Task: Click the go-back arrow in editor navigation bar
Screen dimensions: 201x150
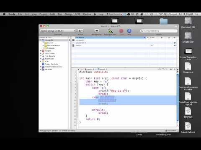Action: coord(78,69)
